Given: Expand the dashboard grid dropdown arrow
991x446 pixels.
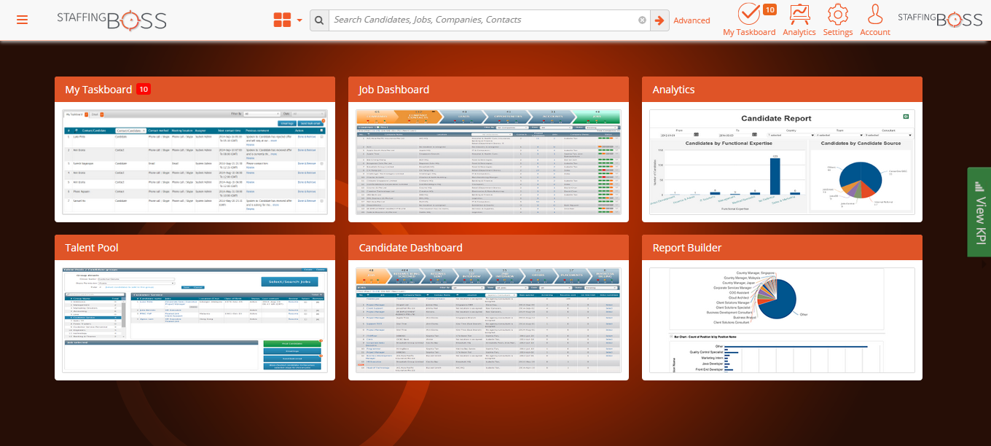Looking at the screenshot, I should tap(299, 20).
